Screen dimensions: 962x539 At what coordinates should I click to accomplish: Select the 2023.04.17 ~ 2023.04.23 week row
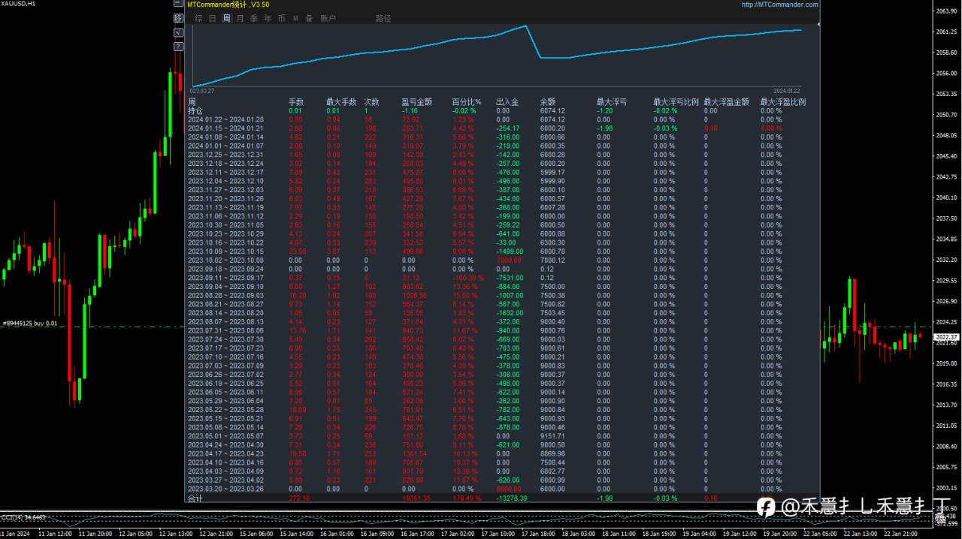click(502, 453)
